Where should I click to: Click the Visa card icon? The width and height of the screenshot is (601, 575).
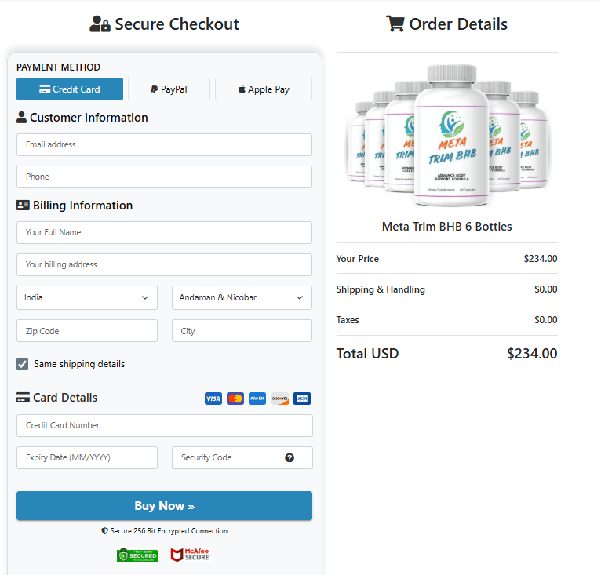(213, 398)
